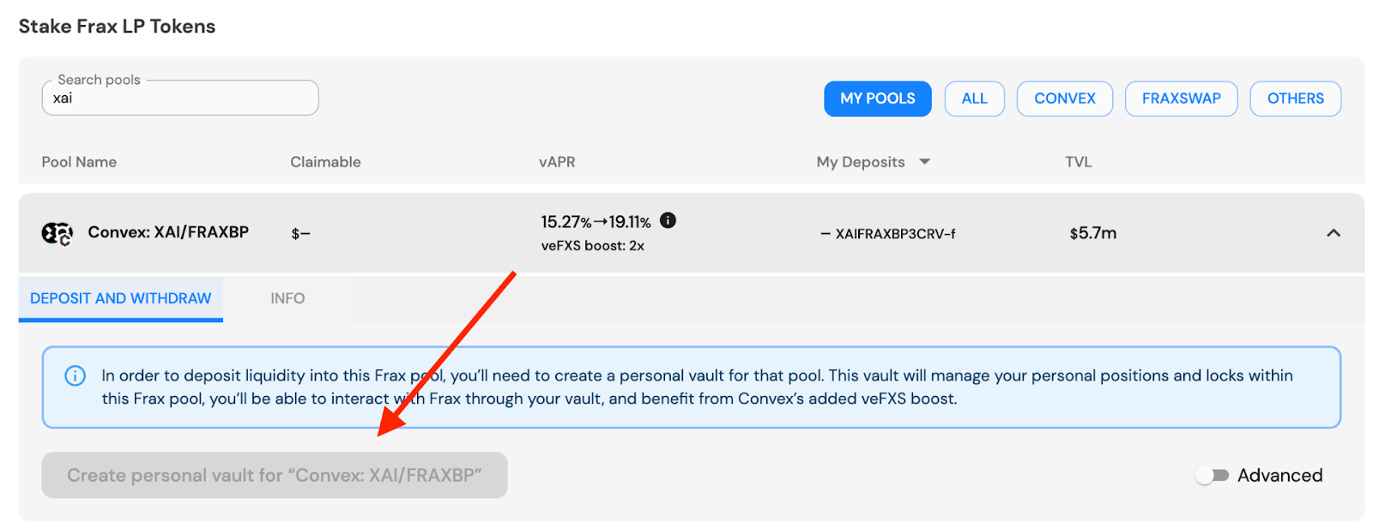Image resolution: width=1373 pixels, height=528 pixels.
Task: Select the DEPOSIT AND WITHDRAW tab
Action: pyautogui.click(x=121, y=298)
